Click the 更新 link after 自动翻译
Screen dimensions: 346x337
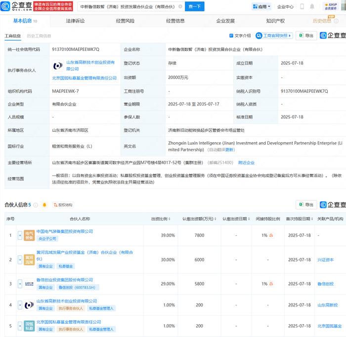point(229,150)
